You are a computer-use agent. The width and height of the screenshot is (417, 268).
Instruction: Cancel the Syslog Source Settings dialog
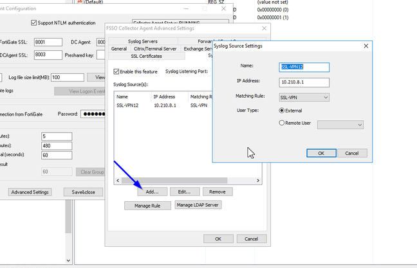352,153
